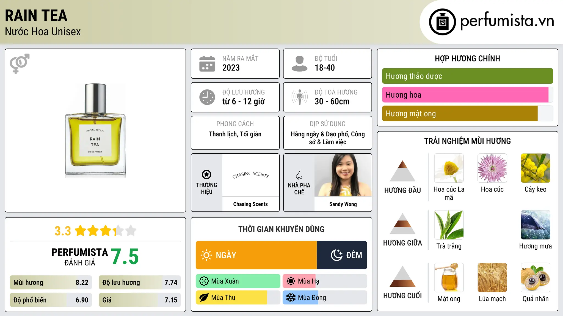Viewport: 563px width, 316px height.
Task: Click the sillage icon beside Độ toả hương
Action: click(300, 97)
